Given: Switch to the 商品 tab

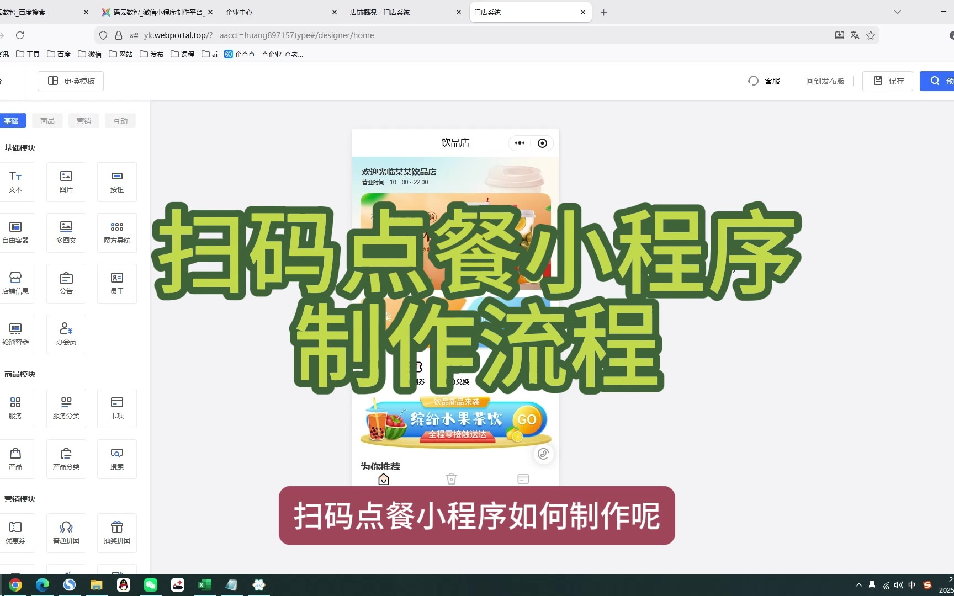Looking at the screenshot, I should coord(47,121).
